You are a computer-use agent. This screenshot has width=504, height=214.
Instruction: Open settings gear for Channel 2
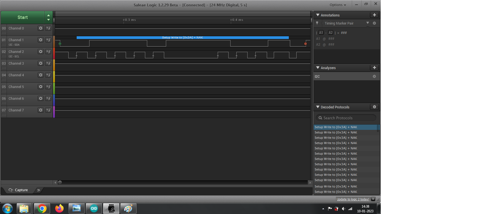pos(41,52)
